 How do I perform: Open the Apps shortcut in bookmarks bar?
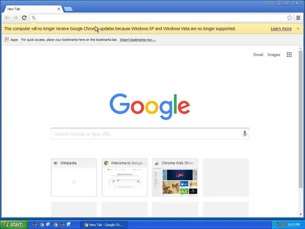coord(11,40)
